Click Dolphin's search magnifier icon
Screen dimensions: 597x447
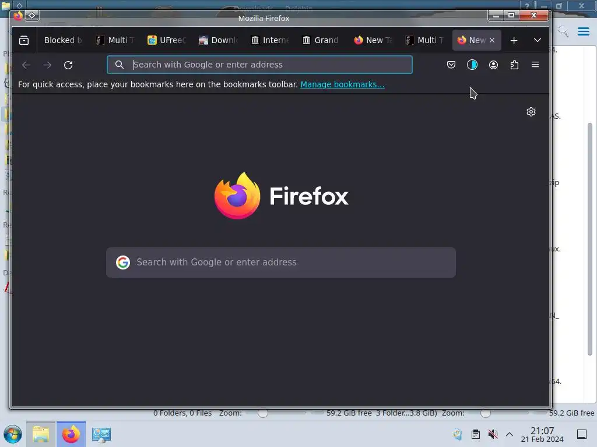563,31
